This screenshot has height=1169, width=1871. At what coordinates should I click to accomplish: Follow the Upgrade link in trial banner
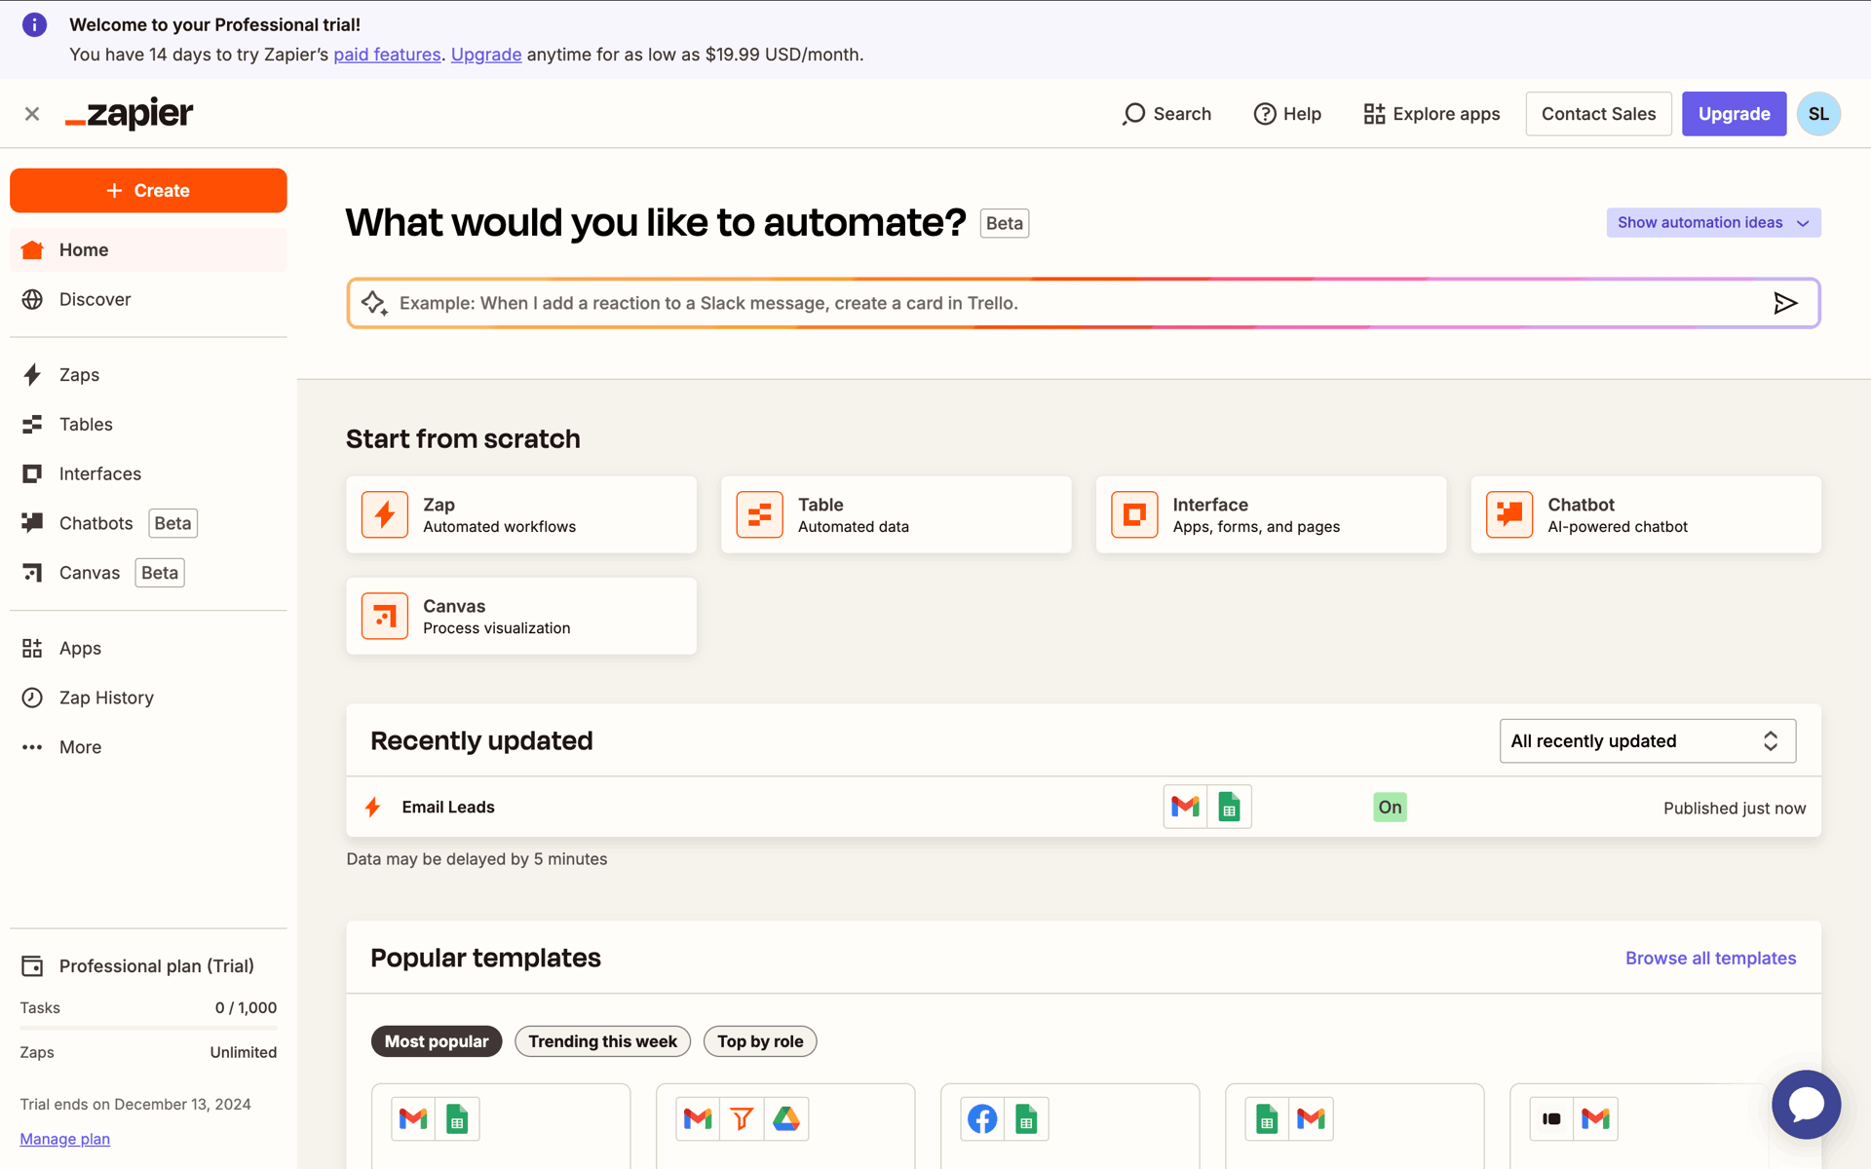(486, 55)
